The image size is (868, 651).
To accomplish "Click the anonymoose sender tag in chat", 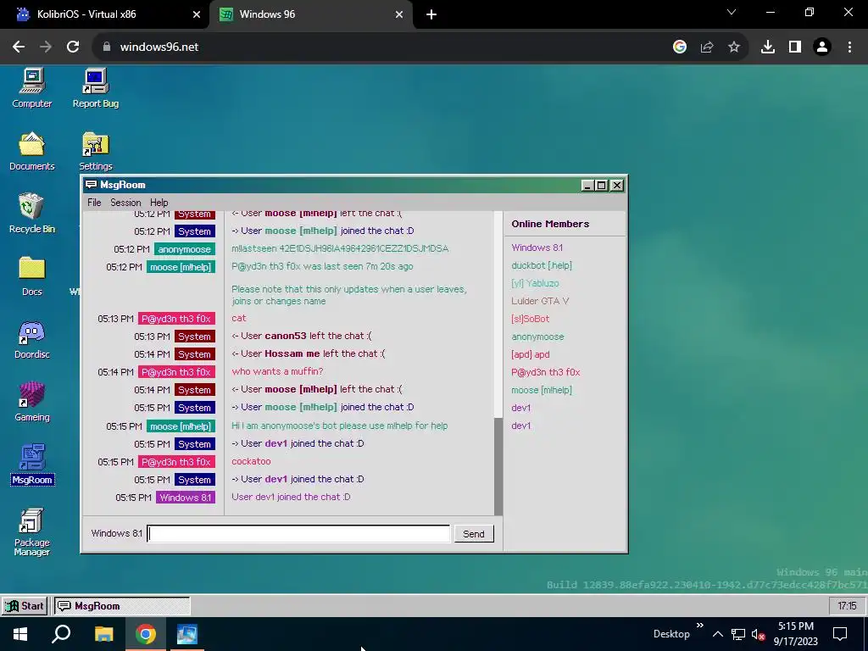I will point(184,249).
